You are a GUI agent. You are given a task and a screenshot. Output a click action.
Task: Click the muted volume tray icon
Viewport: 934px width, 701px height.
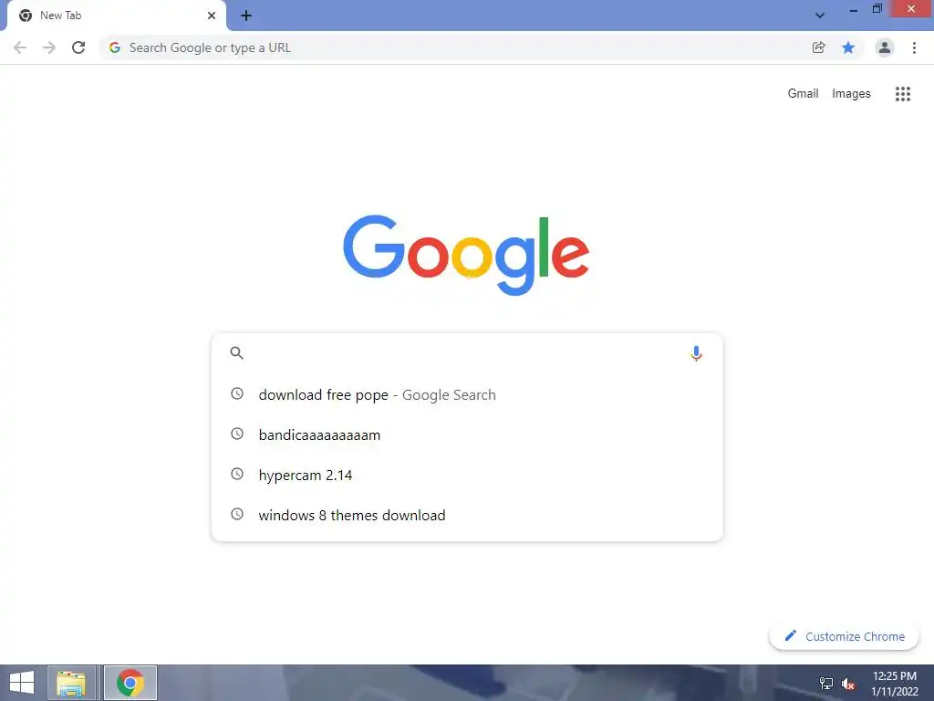point(848,685)
